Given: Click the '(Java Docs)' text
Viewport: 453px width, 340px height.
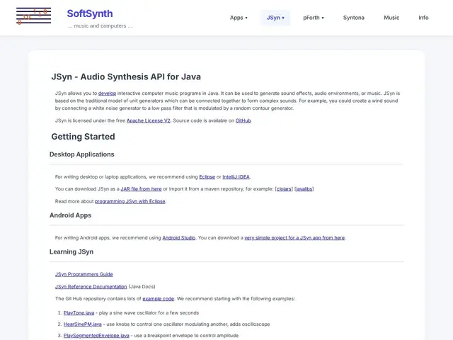Looking at the screenshot, I should pos(142,286).
